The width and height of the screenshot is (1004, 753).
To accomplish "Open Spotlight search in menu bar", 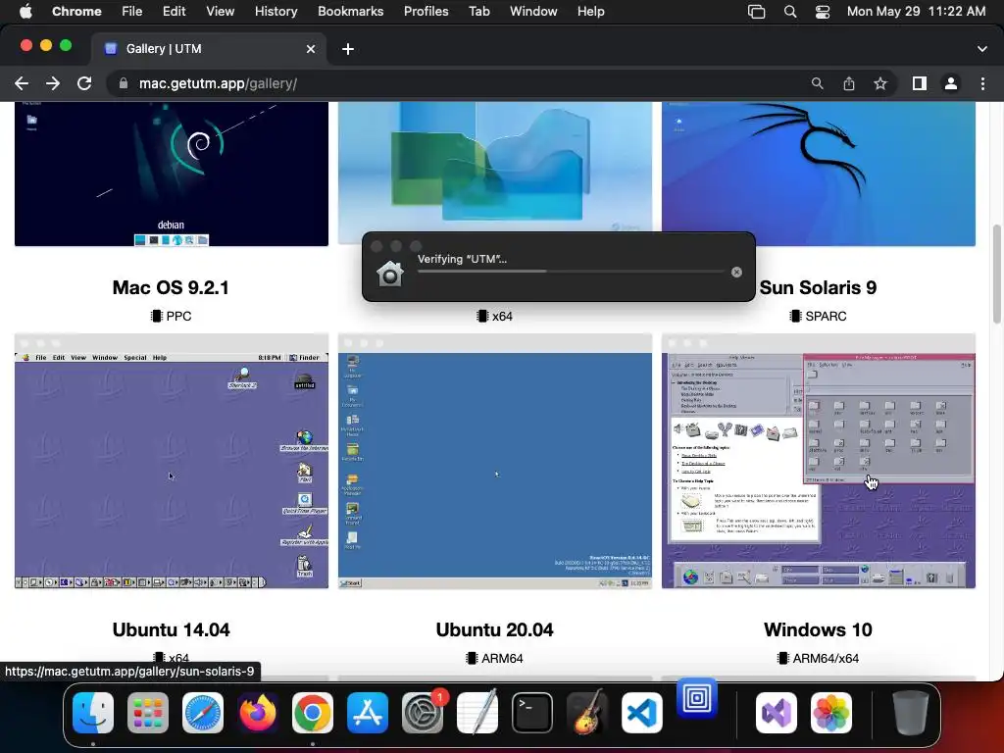I will (x=790, y=12).
